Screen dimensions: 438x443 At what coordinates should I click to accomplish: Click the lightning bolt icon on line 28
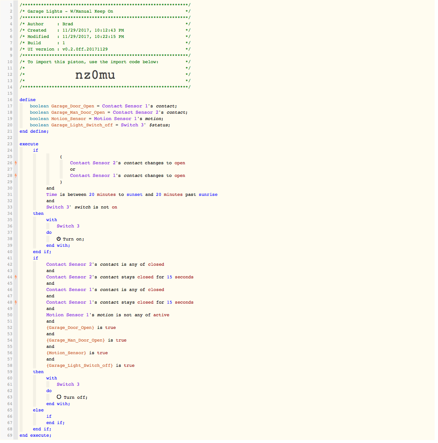point(16,176)
